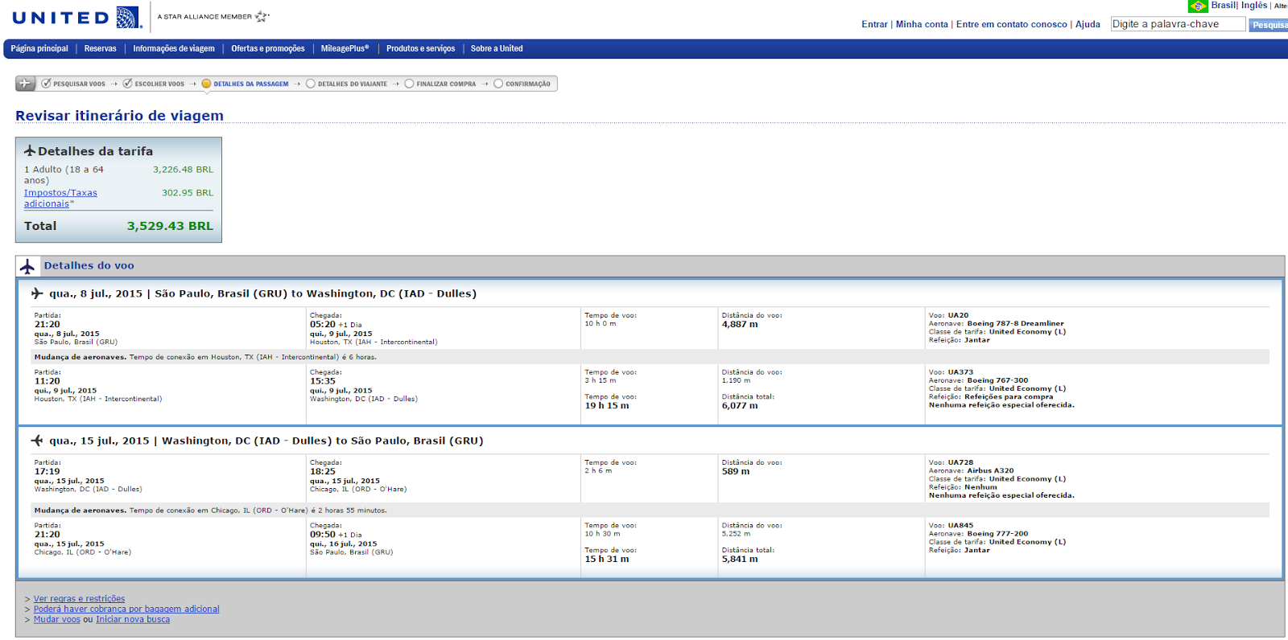Open the Produtos e serviços menu
The width and height of the screenshot is (1288, 640).
(x=420, y=49)
